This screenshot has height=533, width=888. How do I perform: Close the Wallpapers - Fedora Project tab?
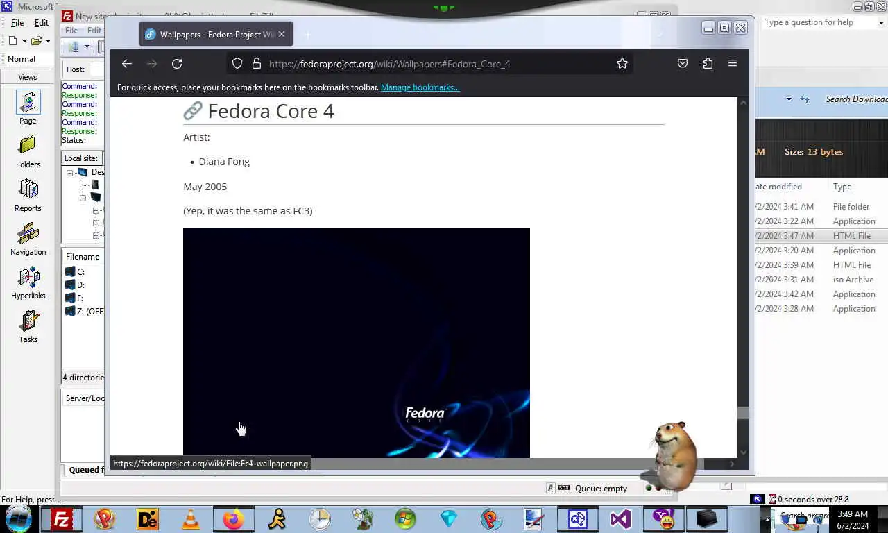(281, 34)
